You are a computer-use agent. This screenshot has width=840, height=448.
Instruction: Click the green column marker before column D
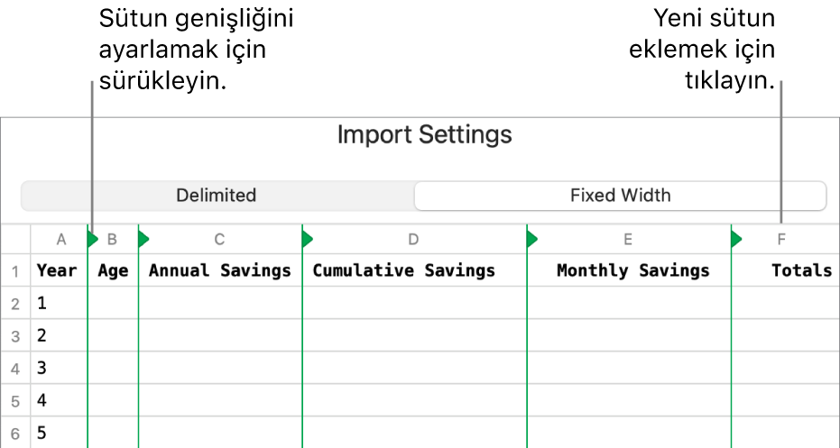(307, 240)
